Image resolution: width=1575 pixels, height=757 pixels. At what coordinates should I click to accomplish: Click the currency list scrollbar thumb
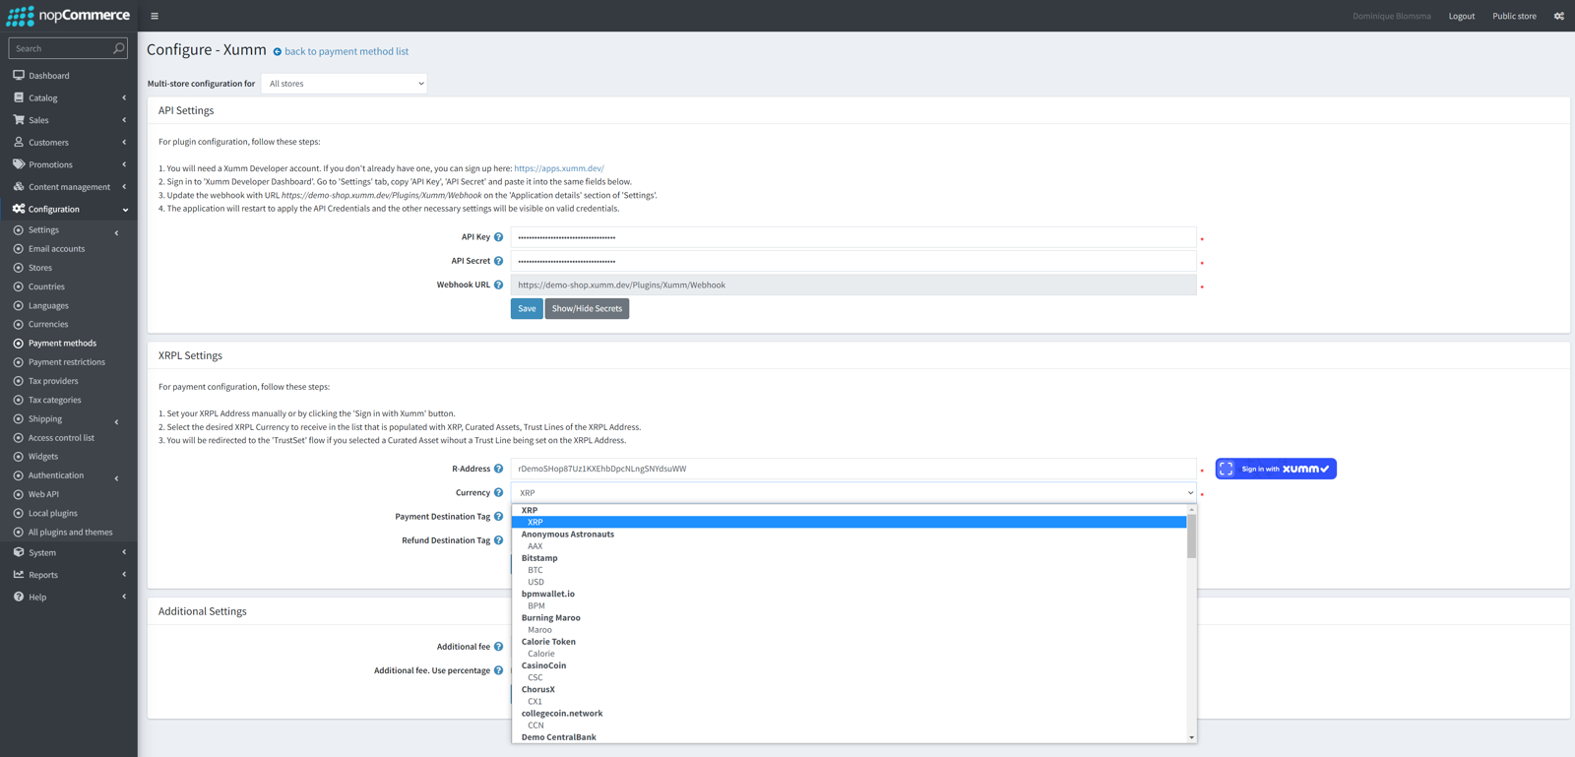click(1191, 536)
